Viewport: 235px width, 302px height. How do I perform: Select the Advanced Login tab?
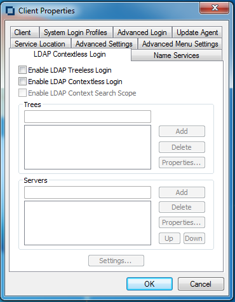[142, 32]
